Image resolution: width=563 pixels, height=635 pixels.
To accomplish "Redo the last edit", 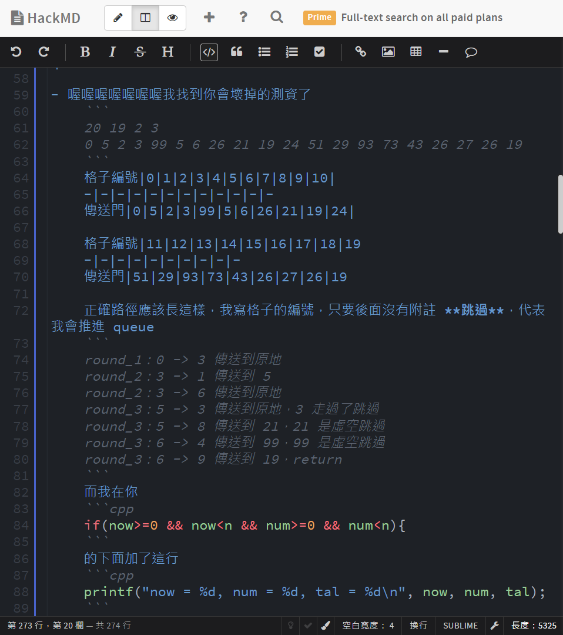I will [43, 52].
